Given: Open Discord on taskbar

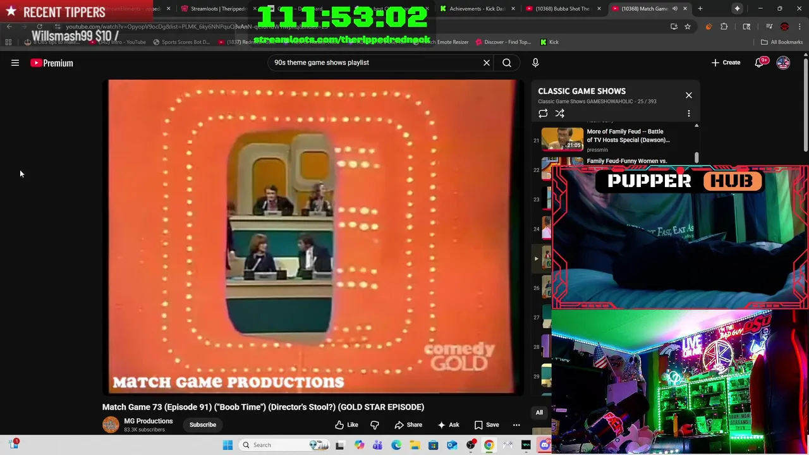Looking at the screenshot, I should (544, 445).
